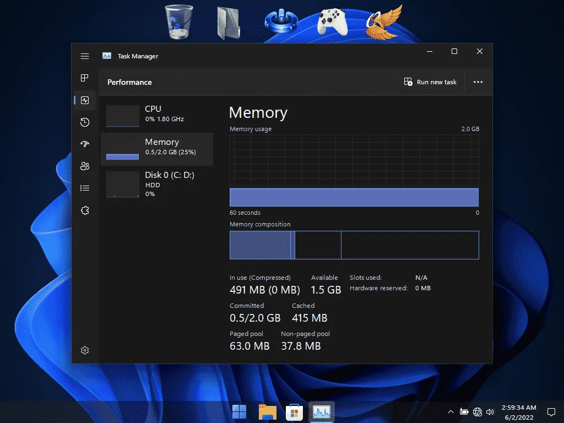Open Startup apps page icon
This screenshot has height=423, width=564.
pyautogui.click(x=84, y=144)
